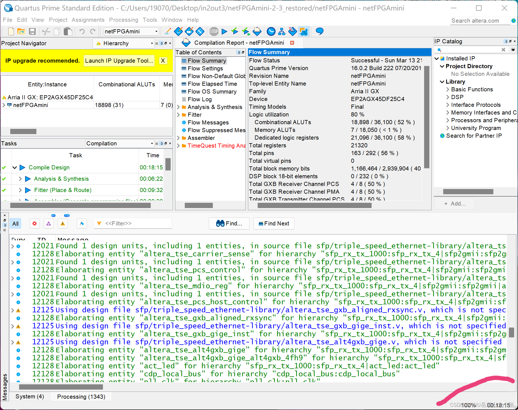Expand the Analysis & Synthesis report folder

coord(178,107)
